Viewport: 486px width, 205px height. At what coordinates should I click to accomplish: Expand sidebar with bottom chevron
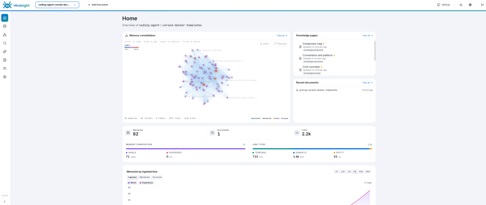(5, 201)
